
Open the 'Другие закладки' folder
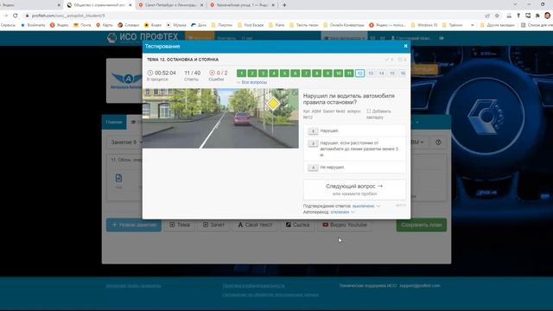coord(498,25)
